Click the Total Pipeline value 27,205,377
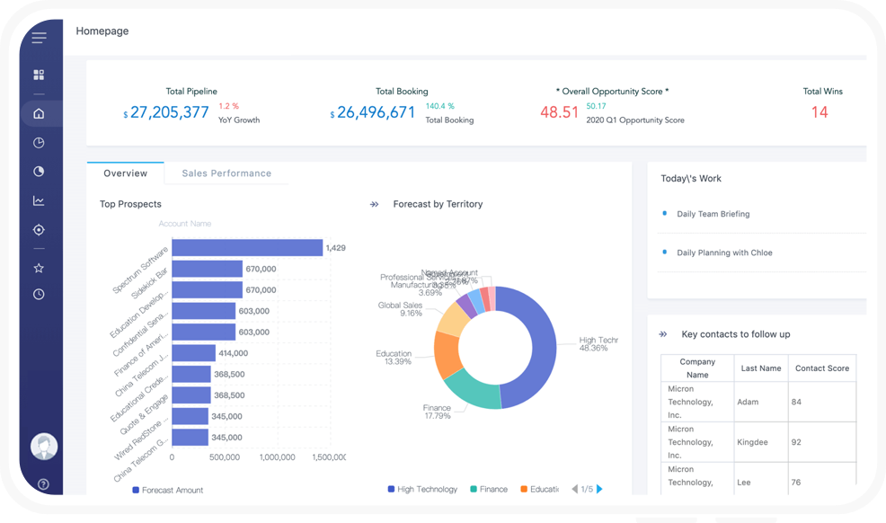This screenshot has height=523, width=886. [169, 112]
